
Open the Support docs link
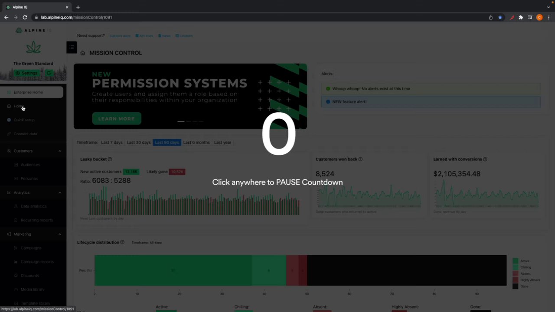(120, 36)
